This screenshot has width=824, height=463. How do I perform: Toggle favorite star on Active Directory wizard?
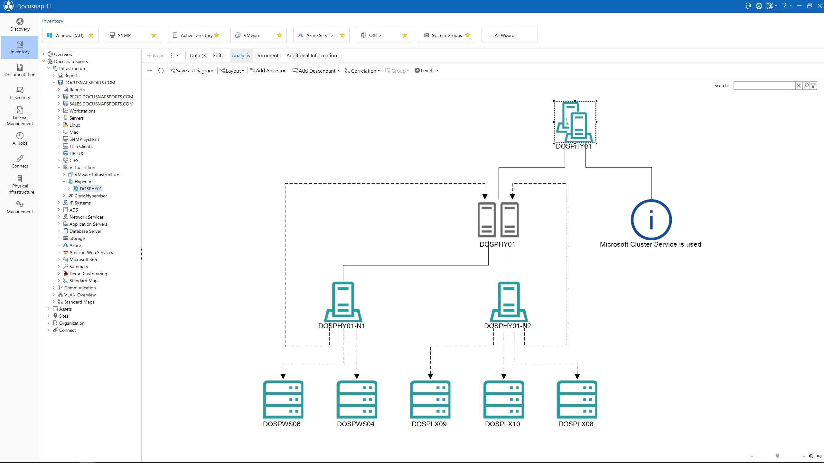coord(217,35)
